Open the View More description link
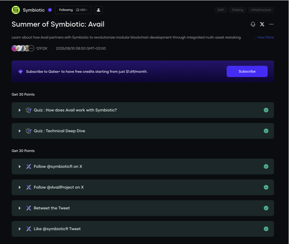This screenshot has width=289, height=244. tap(264, 37)
